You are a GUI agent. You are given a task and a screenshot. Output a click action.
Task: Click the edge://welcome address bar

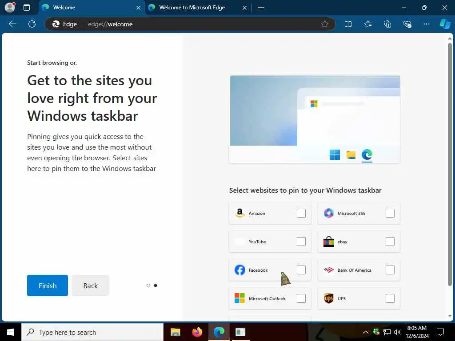pyautogui.click(x=190, y=24)
